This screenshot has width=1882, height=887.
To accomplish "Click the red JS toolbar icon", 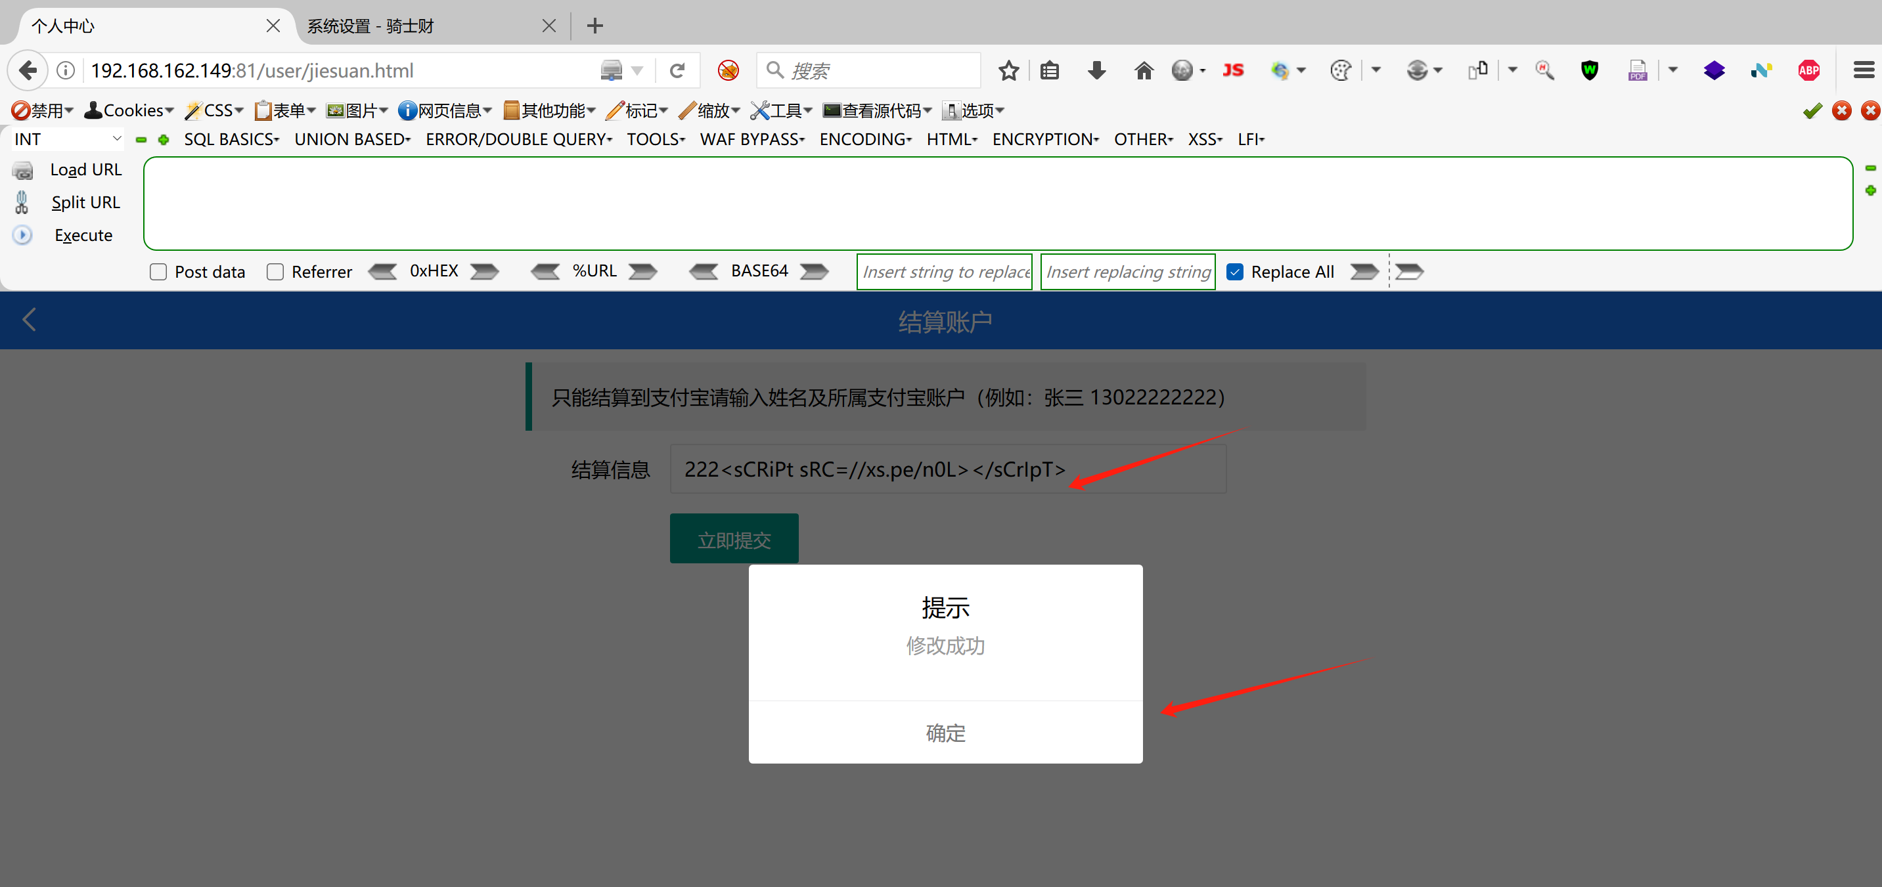I will click(1232, 71).
